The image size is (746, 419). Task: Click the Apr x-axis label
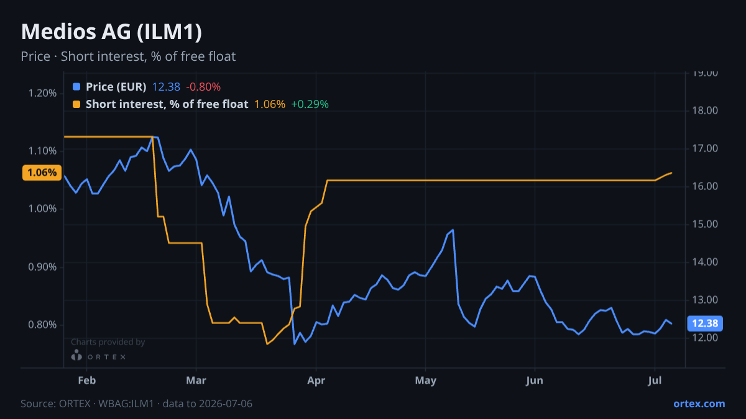point(316,379)
